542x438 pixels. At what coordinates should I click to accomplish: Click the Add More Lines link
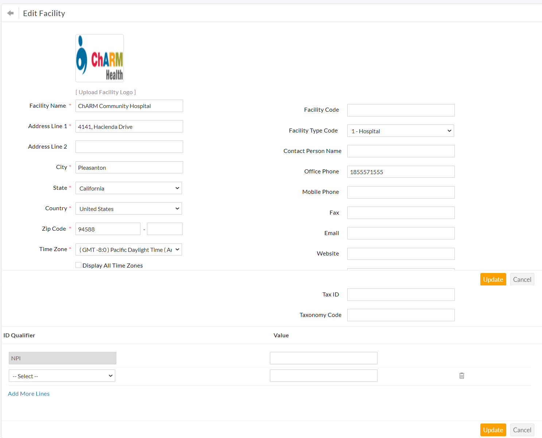(x=29, y=394)
